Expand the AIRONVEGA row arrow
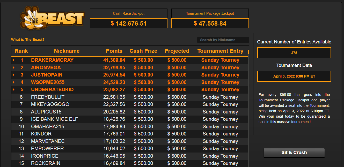 tap(13, 68)
